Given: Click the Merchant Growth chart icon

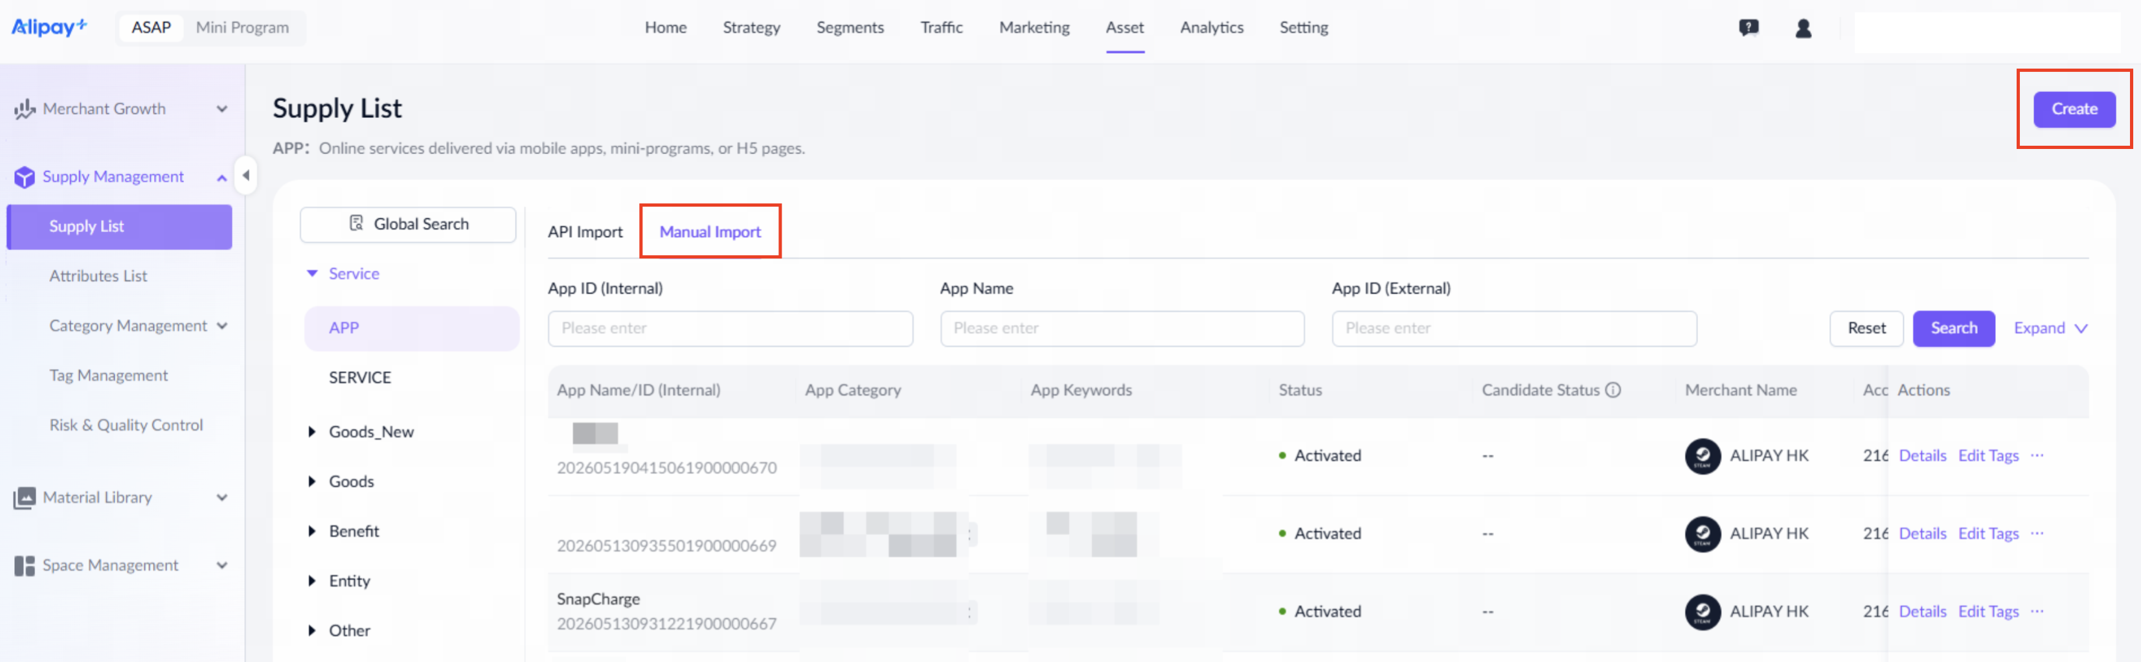Looking at the screenshot, I should [24, 109].
